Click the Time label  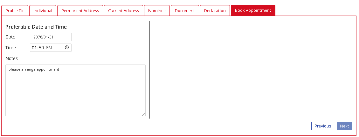point(10,48)
